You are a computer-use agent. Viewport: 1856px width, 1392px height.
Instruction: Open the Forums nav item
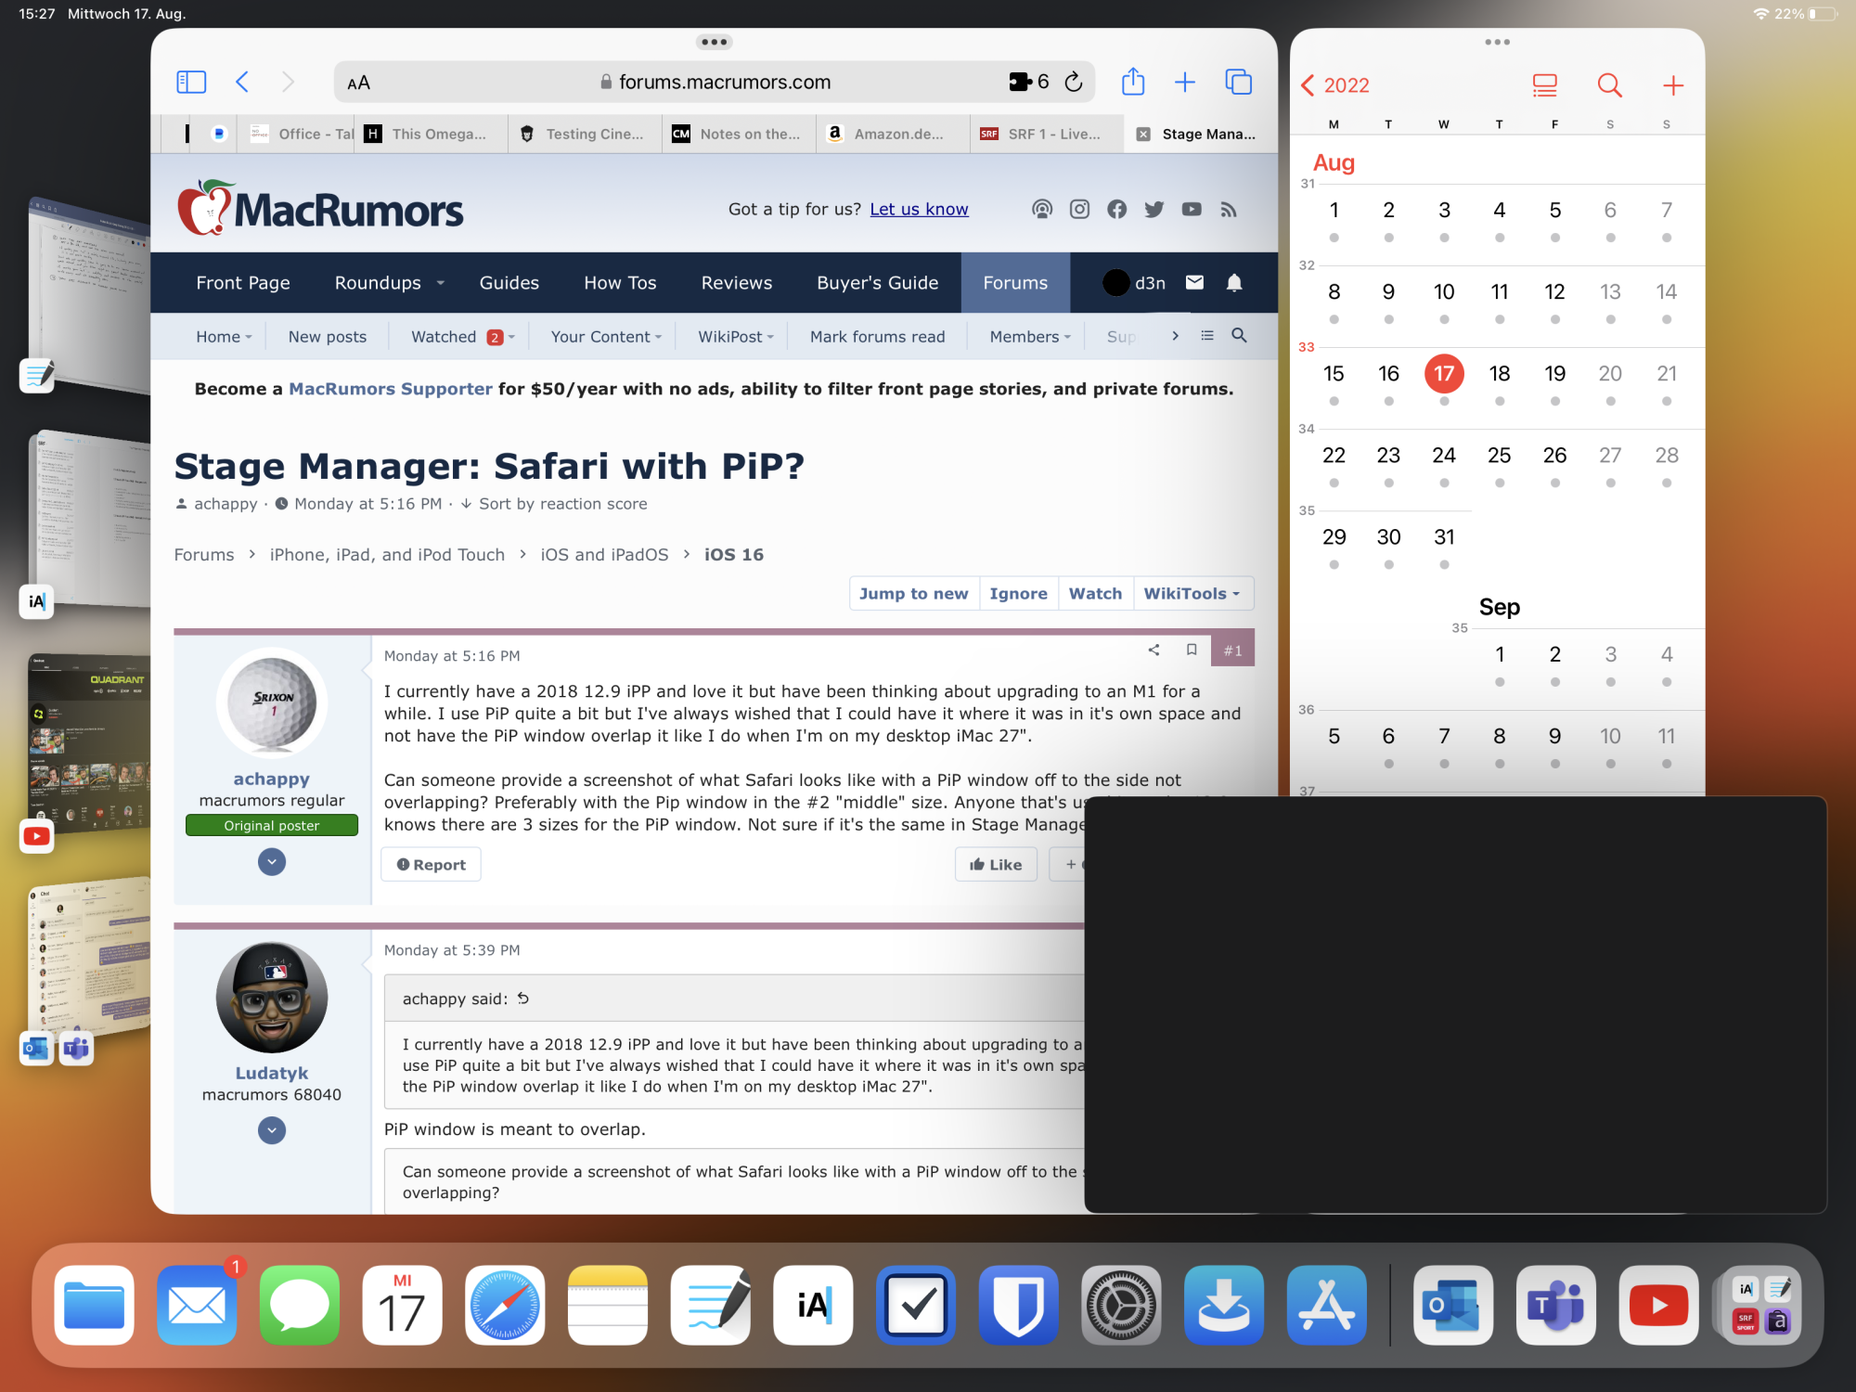[x=1015, y=283]
